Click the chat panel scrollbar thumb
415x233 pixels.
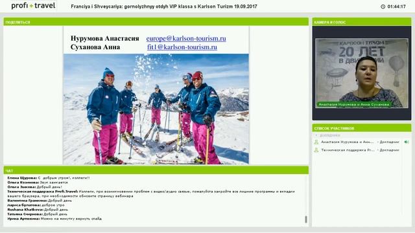(306, 219)
